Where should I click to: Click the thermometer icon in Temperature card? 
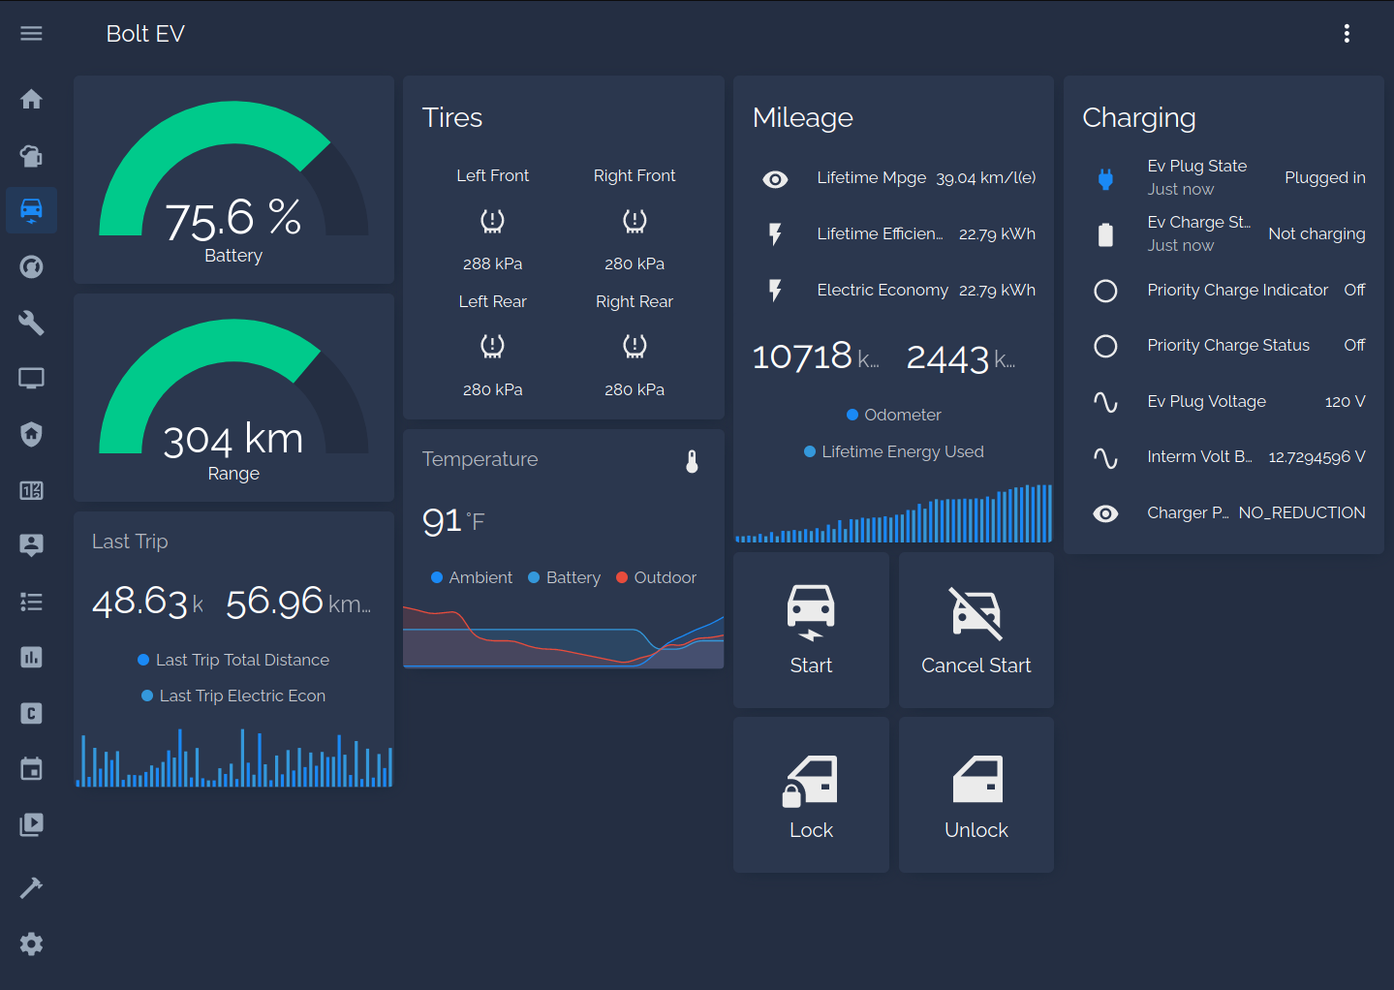point(692,461)
